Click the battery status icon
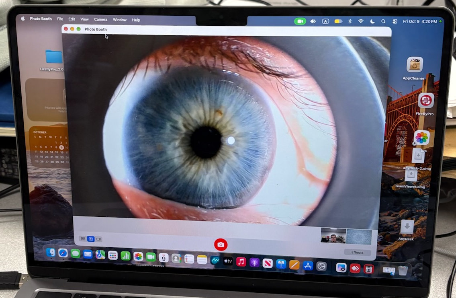The image size is (456, 298). click(x=338, y=21)
